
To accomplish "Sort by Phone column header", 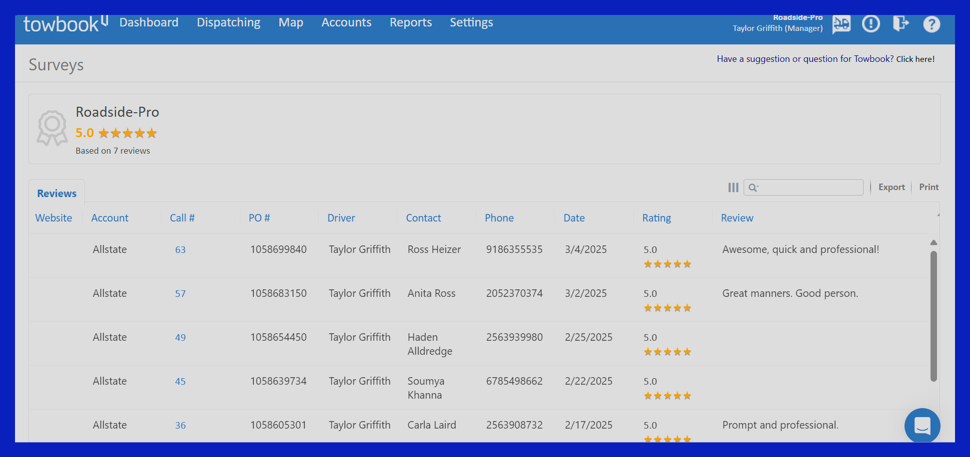I will click(499, 218).
